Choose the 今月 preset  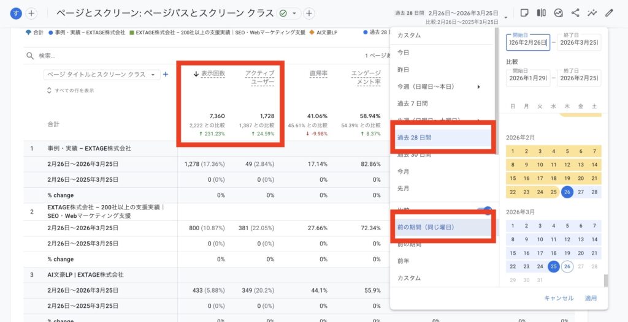(403, 171)
